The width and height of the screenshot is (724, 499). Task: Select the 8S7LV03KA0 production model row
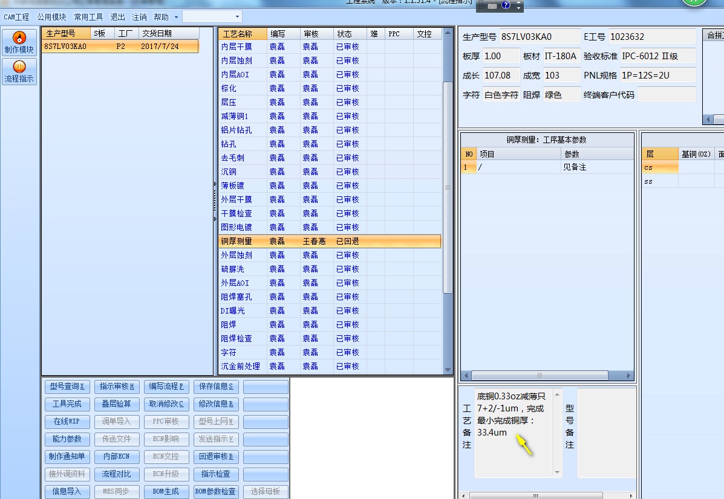(x=120, y=47)
